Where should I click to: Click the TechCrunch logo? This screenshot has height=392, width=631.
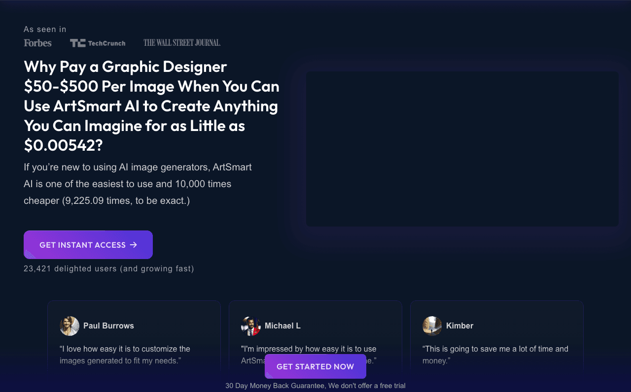click(x=98, y=43)
